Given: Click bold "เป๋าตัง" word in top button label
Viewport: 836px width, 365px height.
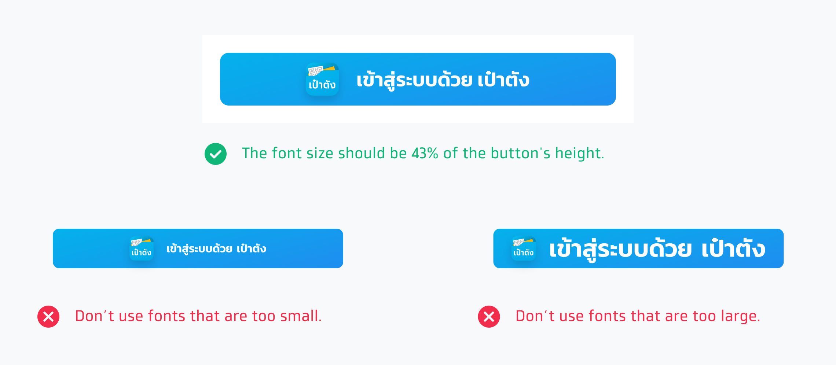Looking at the screenshot, I should click(x=503, y=80).
